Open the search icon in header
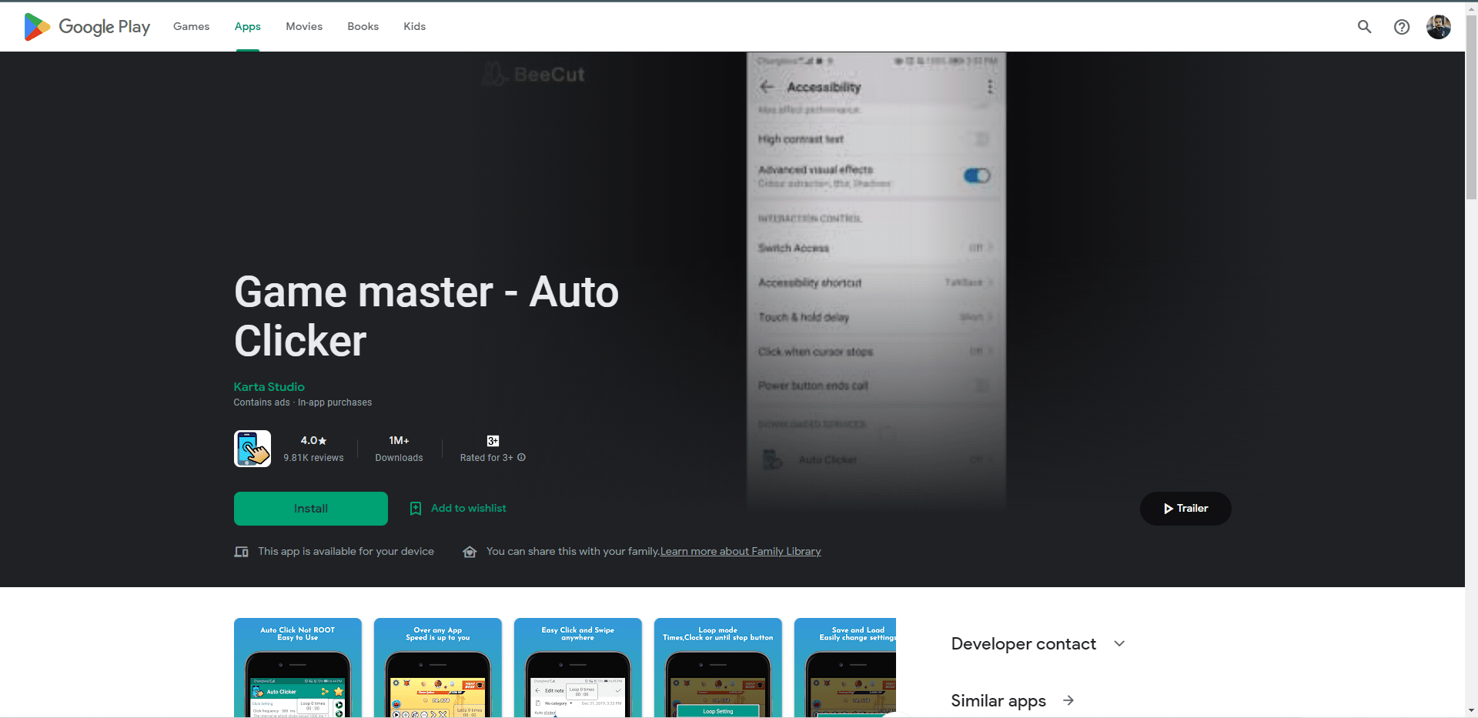 pos(1364,27)
